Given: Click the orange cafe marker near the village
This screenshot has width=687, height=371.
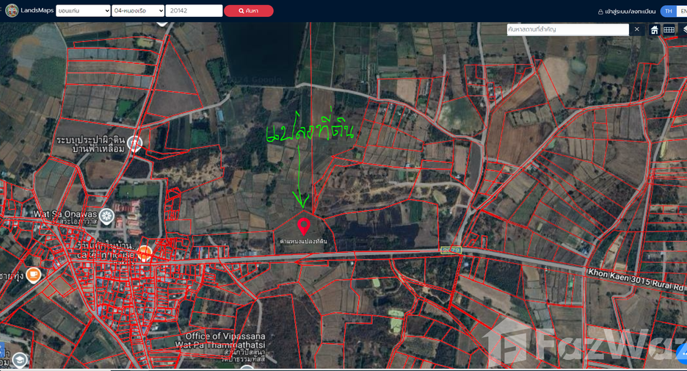Looking at the screenshot, I should [144, 253].
